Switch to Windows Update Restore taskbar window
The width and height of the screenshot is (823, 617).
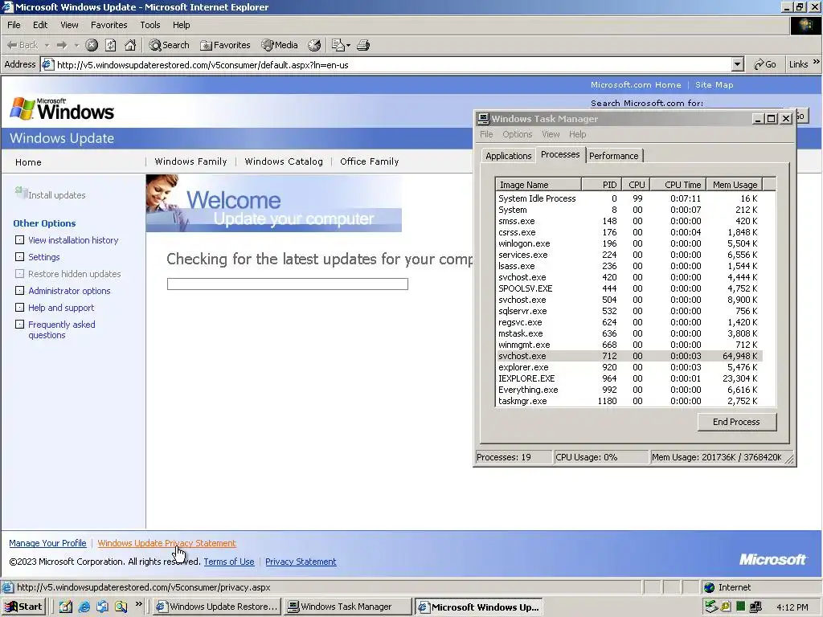(217, 607)
